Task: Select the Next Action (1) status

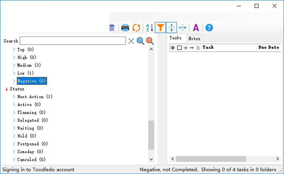Action: [35, 97]
